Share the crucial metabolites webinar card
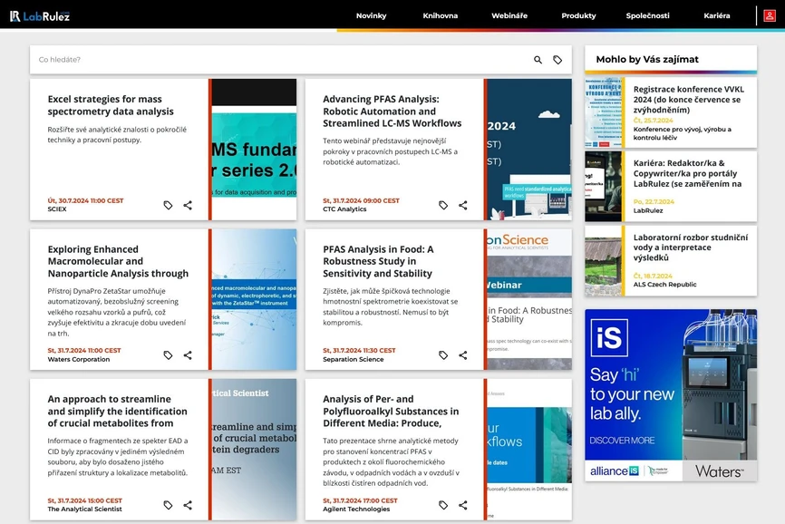 click(x=188, y=505)
